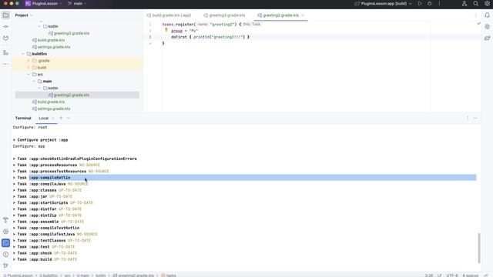Open the Services tool window icon
The width and height of the screenshot is (493, 277).
5,232
